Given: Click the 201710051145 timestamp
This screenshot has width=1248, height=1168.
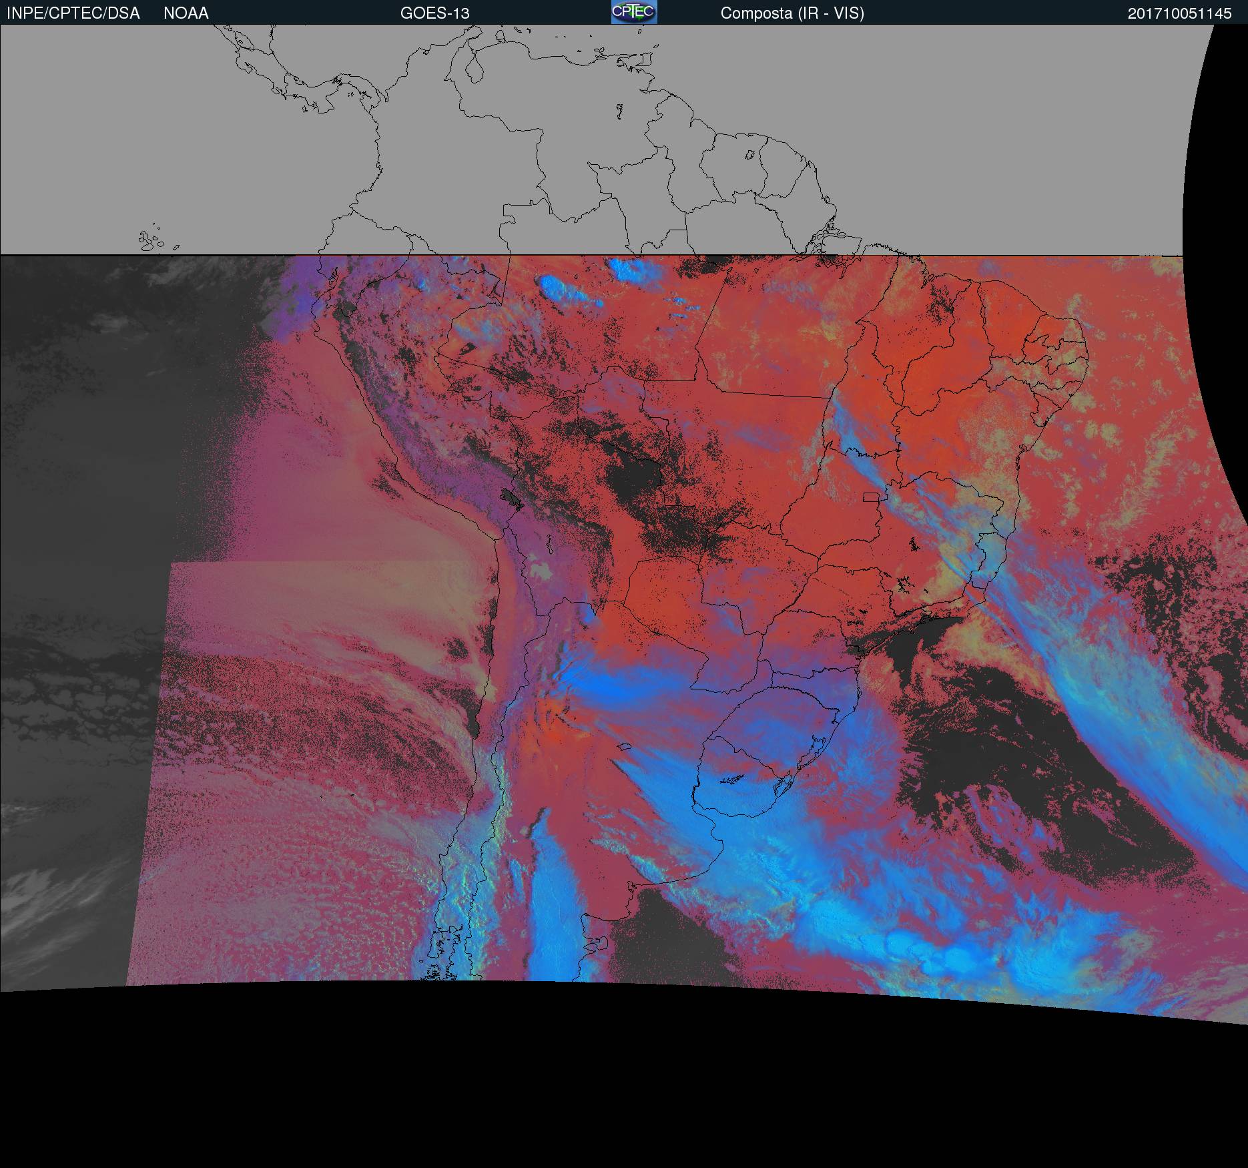Looking at the screenshot, I should click(1179, 13).
